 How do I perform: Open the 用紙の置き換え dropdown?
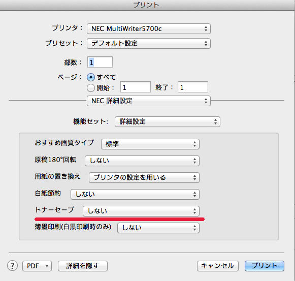tap(144, 178)
